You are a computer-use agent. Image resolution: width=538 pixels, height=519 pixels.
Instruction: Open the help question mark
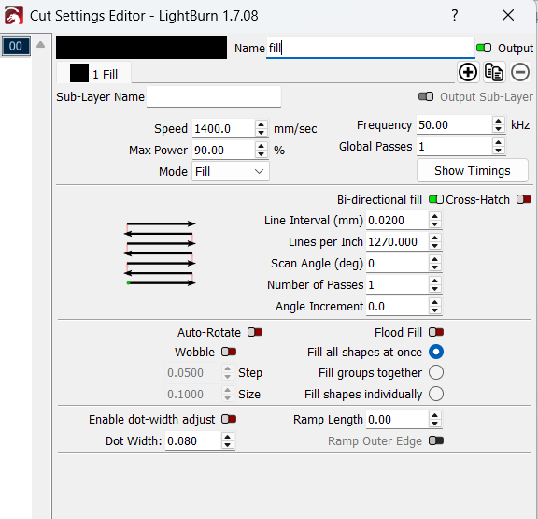(x=454, y=16)
